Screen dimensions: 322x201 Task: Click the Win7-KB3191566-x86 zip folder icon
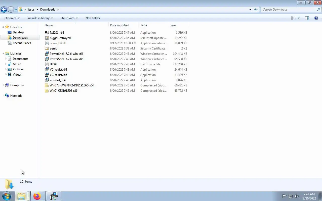(x=47, y=91)
